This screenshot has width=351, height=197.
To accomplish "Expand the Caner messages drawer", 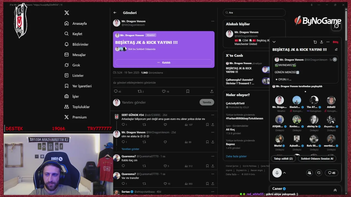I will point(335,190).
